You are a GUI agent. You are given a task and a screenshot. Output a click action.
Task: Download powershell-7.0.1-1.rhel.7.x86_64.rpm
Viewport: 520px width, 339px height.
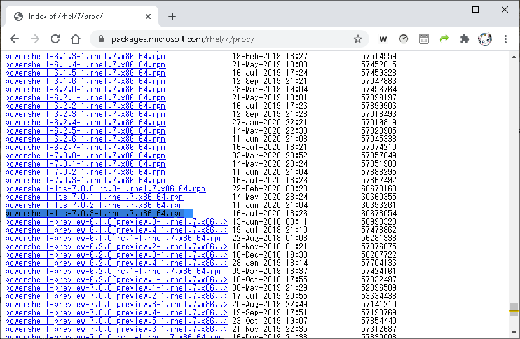click(85, 164)
